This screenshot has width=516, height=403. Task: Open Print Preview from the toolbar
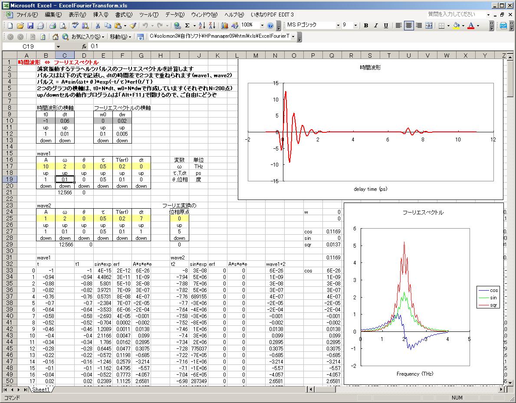pyautogui.click(x=62, y=26)
